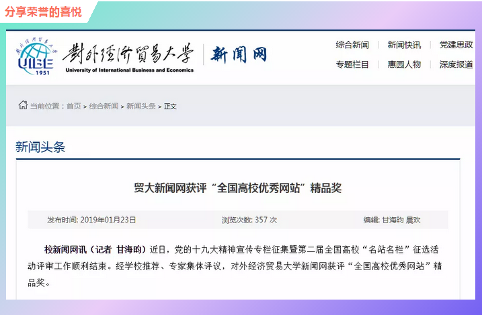Visit the 深度报道 section

coord(456,64)
